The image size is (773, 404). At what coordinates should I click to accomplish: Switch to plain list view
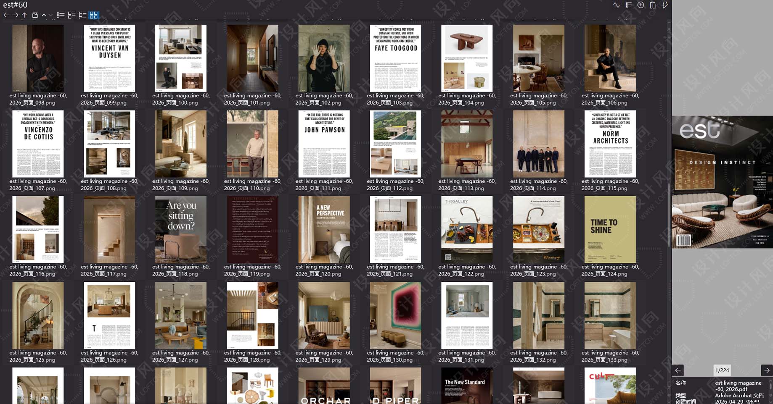(61, 15)
